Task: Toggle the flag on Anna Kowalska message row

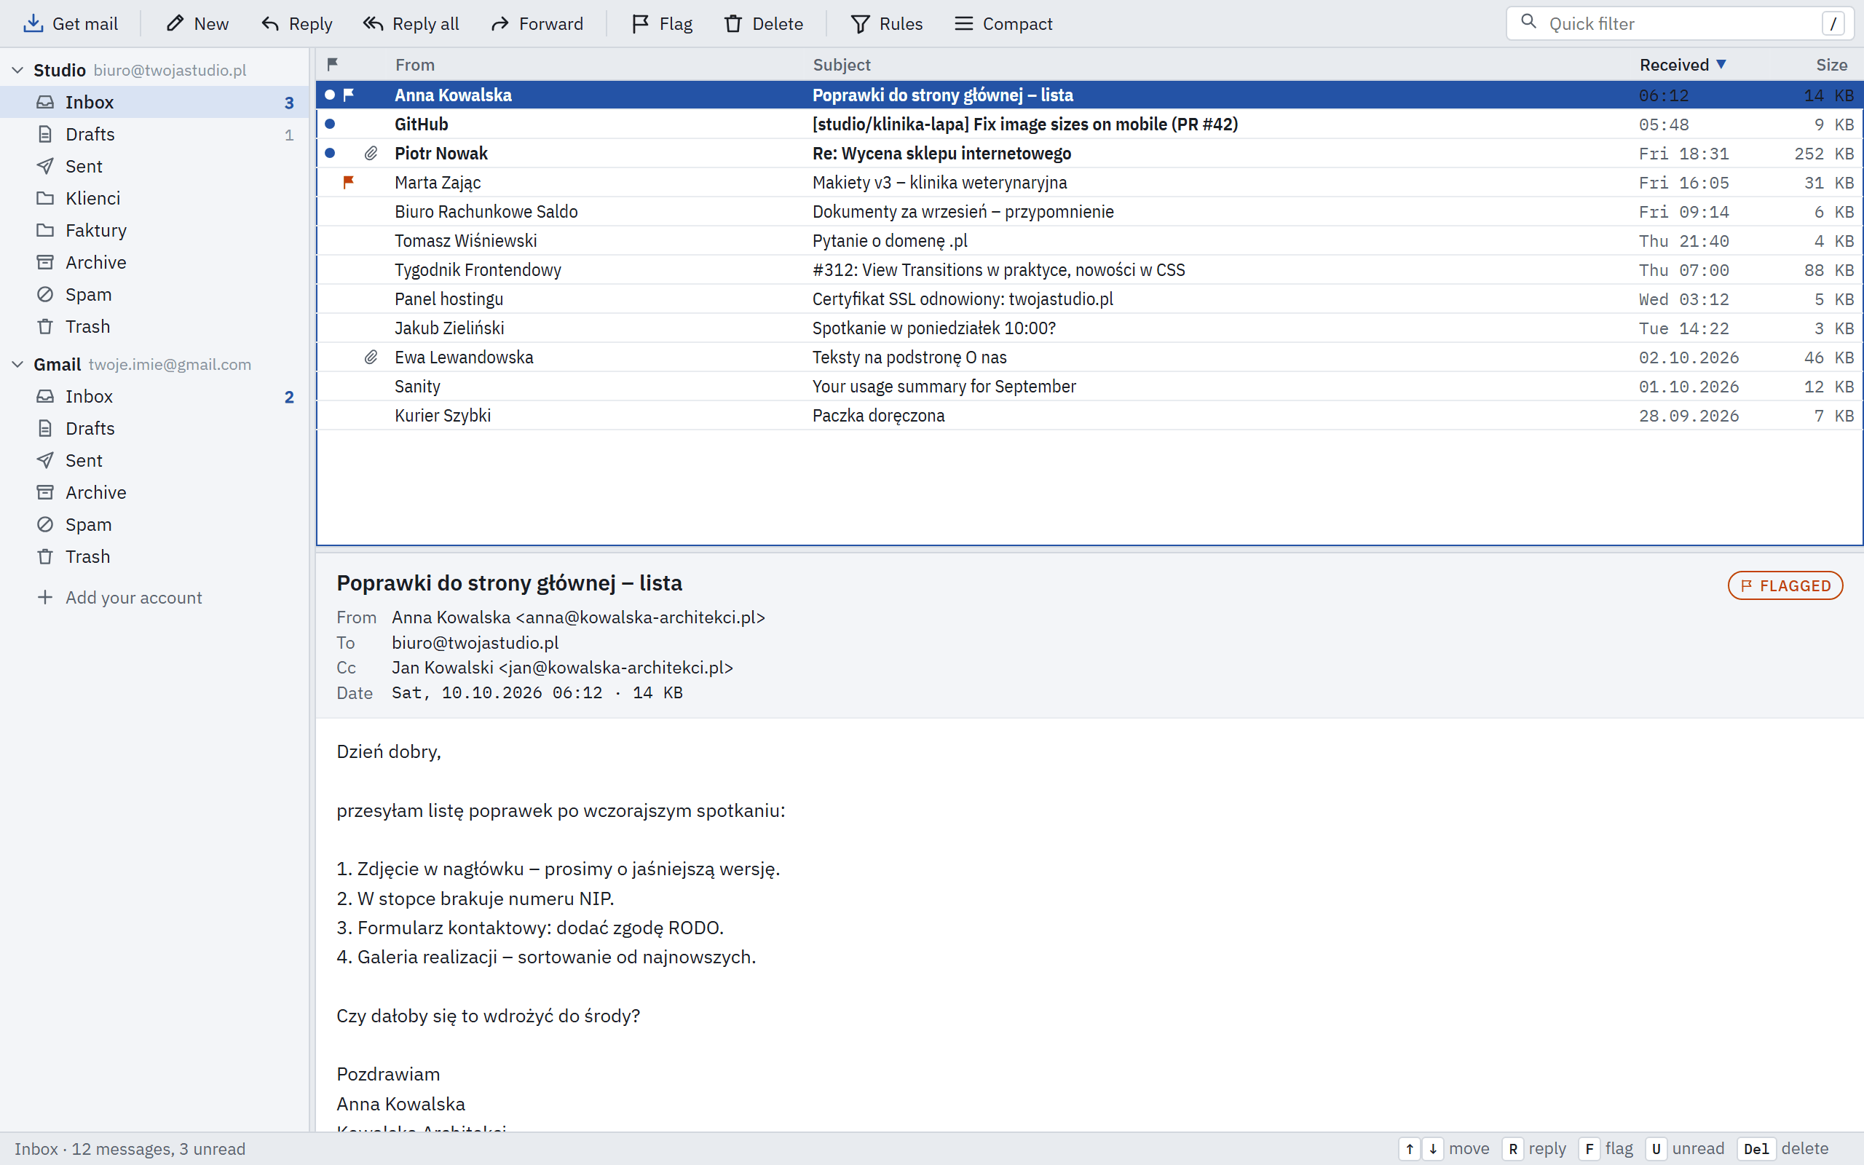Action: pyautogui.click(x=348, y=95)
